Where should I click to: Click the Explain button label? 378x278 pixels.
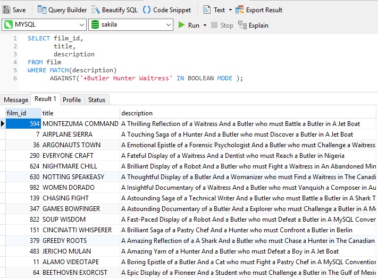258,26
